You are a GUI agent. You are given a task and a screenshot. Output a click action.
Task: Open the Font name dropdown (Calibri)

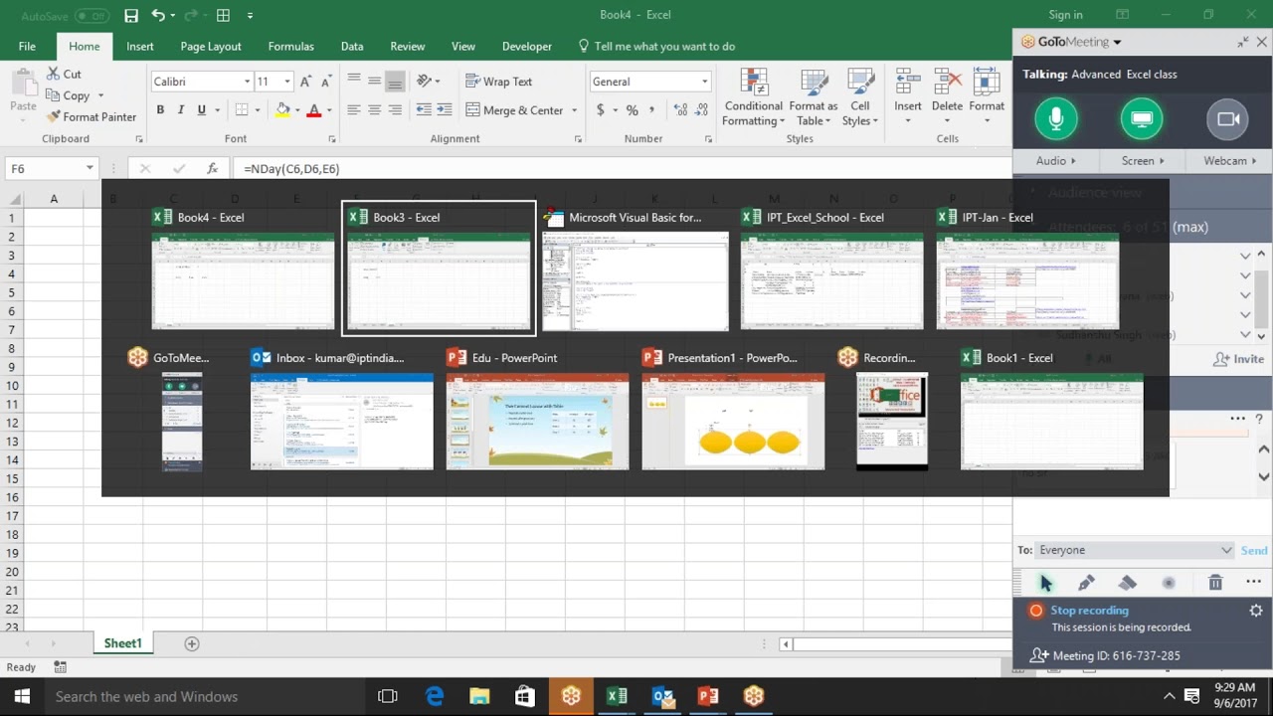coord(248,82)
